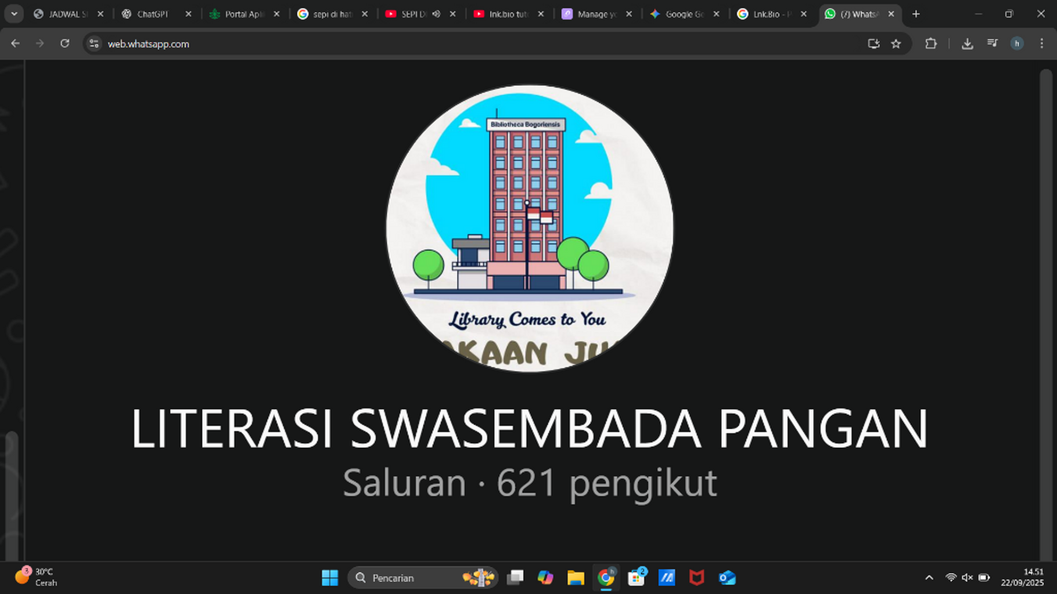Image resolution: width=1057 pixels, height=594 pixels.
Task: Go forward in browser history
Action: tap(39, 44)
